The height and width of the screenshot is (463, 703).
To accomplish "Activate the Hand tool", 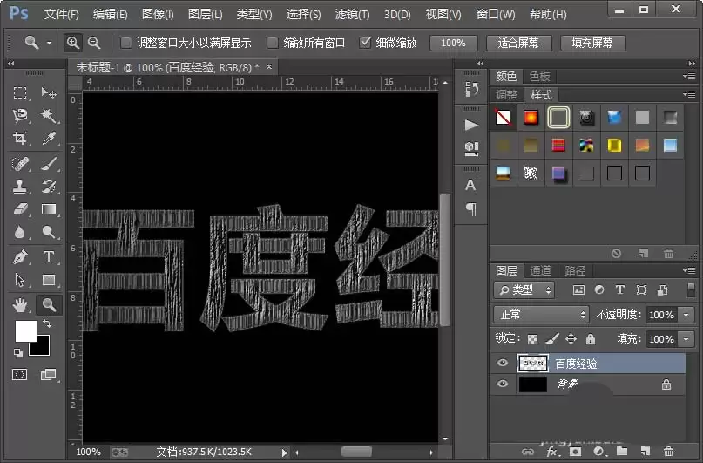I will click(x=20, y=305).
